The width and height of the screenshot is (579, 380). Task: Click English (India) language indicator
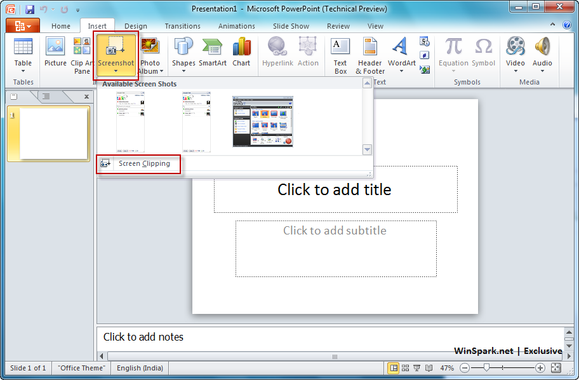tap(140, 368)
